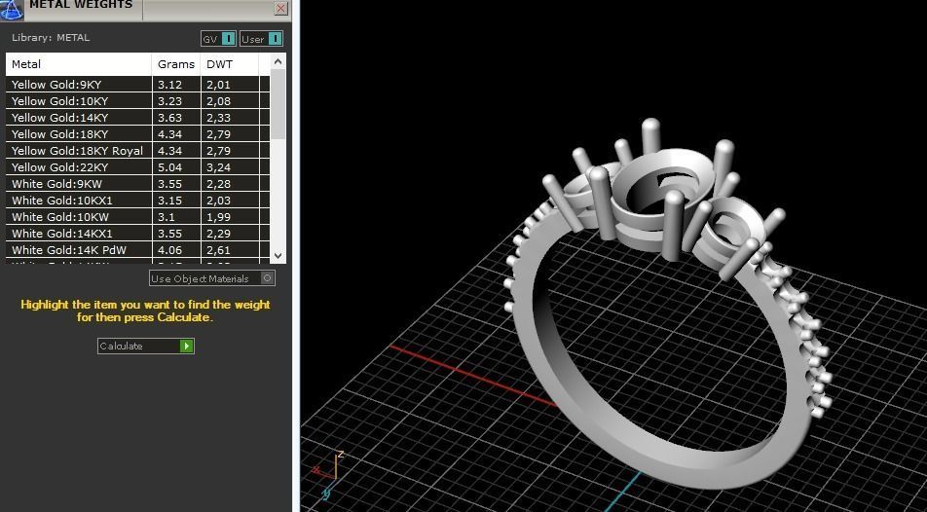The image size is (927, 512).
Task: Select the White Gold:9KW row
Action: coord(137,184)
